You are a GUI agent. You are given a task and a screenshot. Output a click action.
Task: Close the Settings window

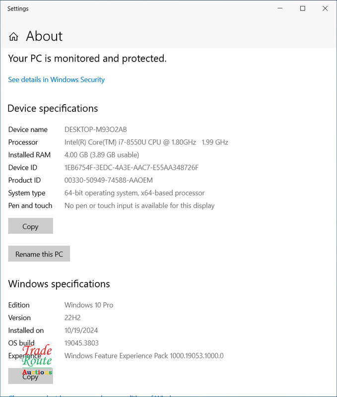click(325, 8)
